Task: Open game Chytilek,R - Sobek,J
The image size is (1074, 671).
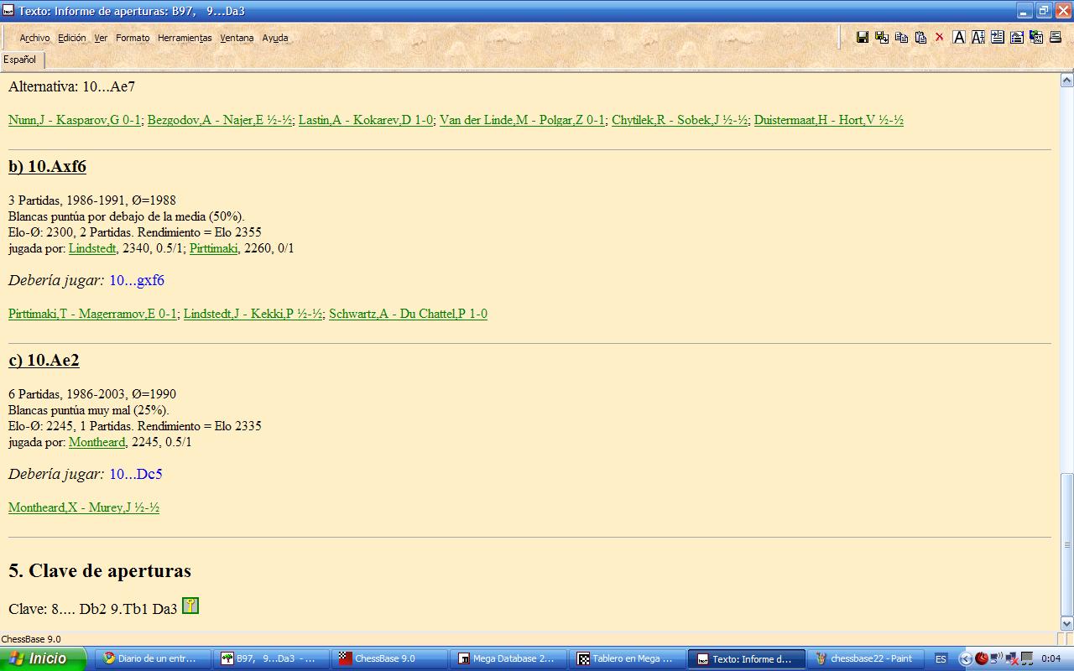Action: tap(680, 120)
